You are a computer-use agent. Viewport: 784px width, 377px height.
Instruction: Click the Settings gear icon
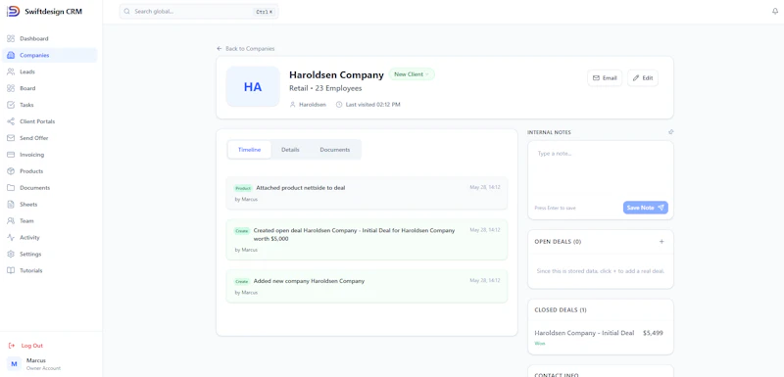point(11,254)
